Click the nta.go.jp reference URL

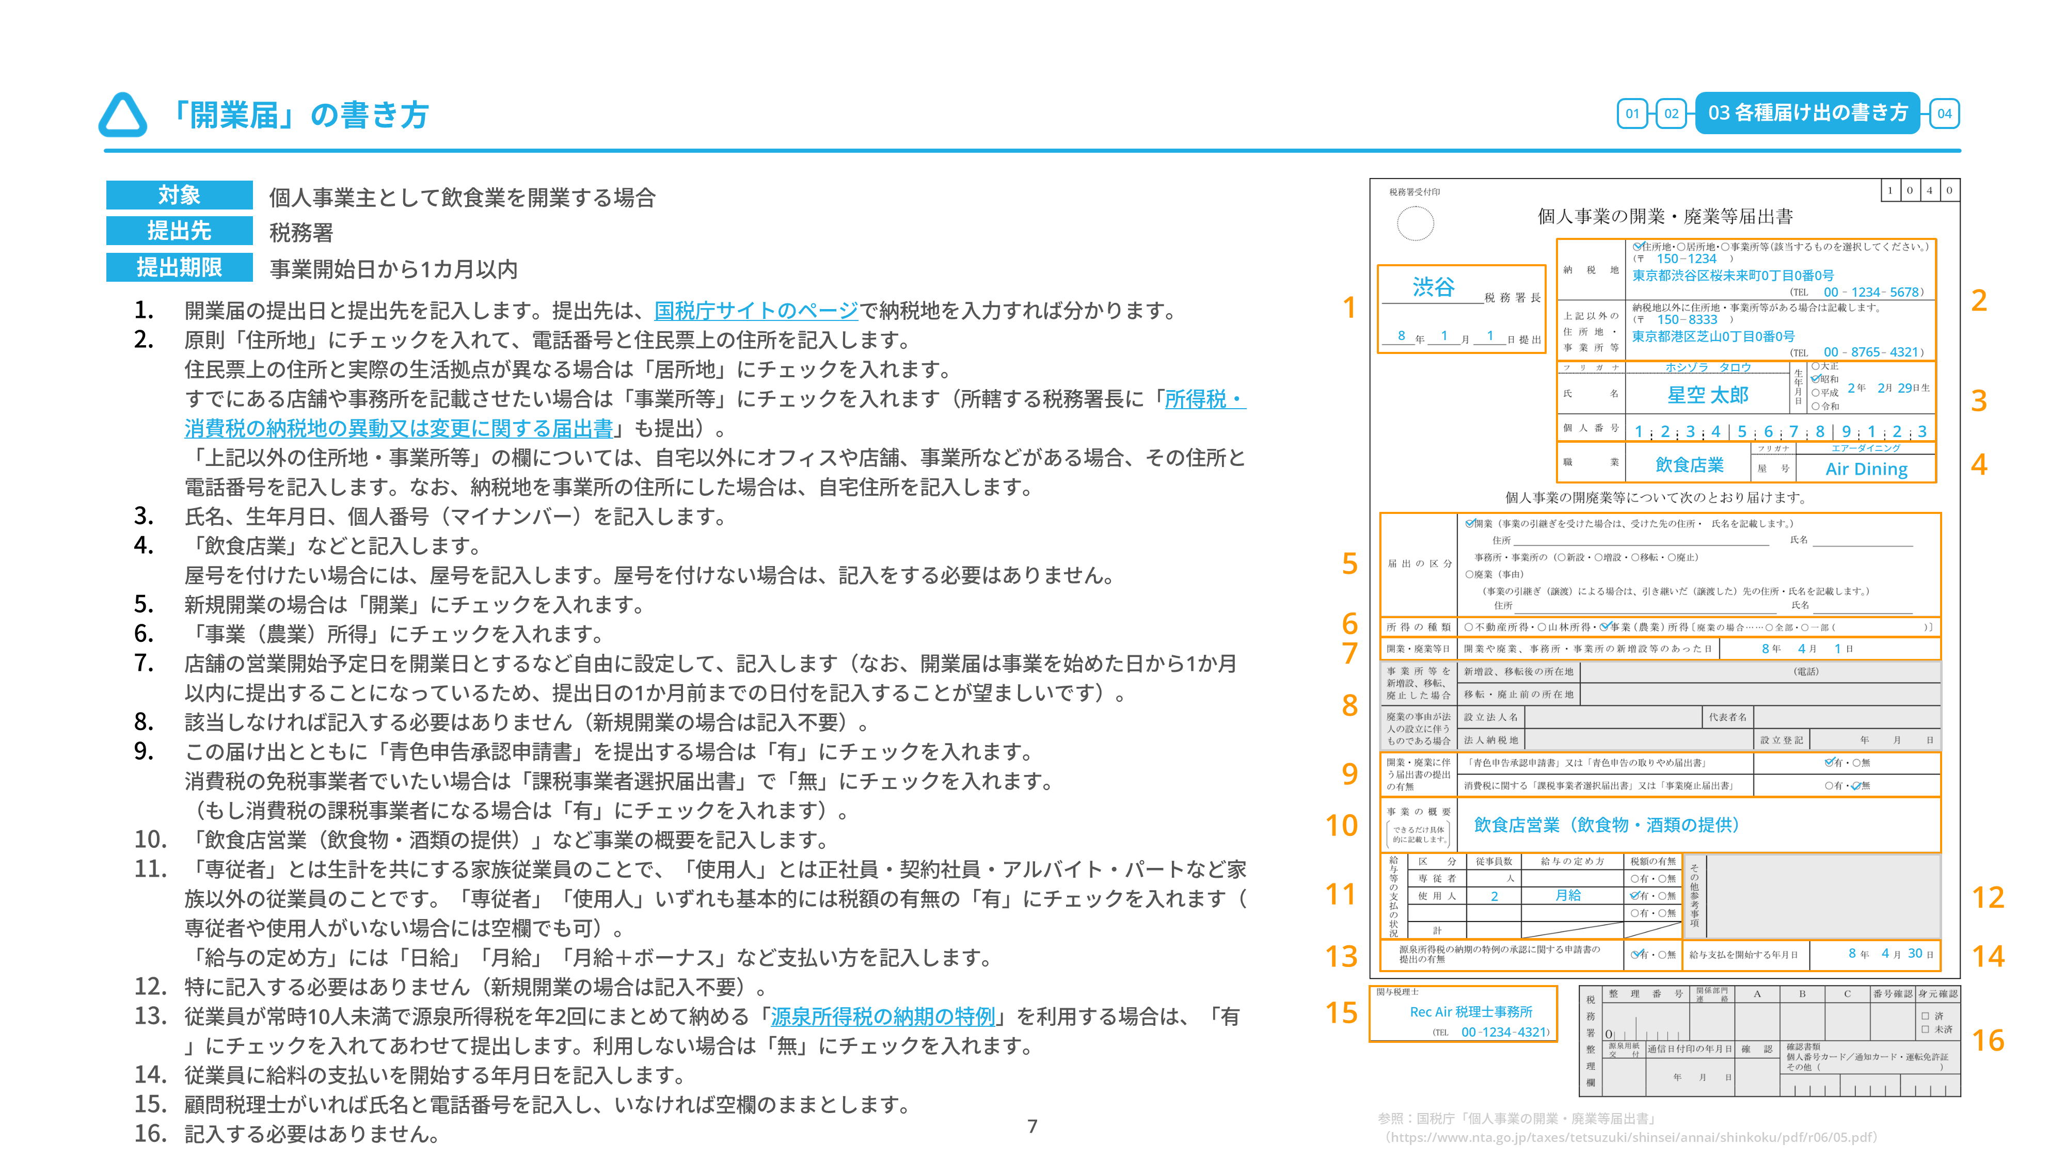tap(1631, 1137)
